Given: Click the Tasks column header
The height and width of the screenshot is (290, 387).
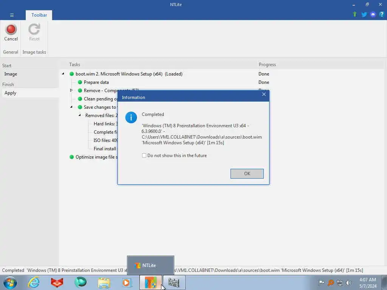Looking at the screenshot, I should [74, 64].
